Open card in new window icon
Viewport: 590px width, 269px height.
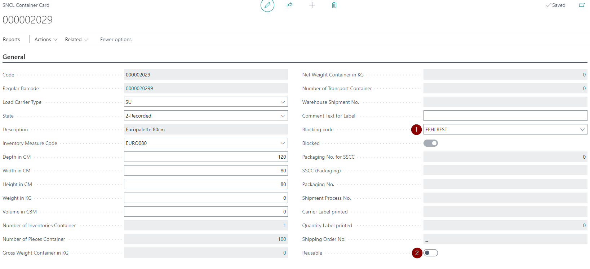pyautogui.click(x=582, y=5)
